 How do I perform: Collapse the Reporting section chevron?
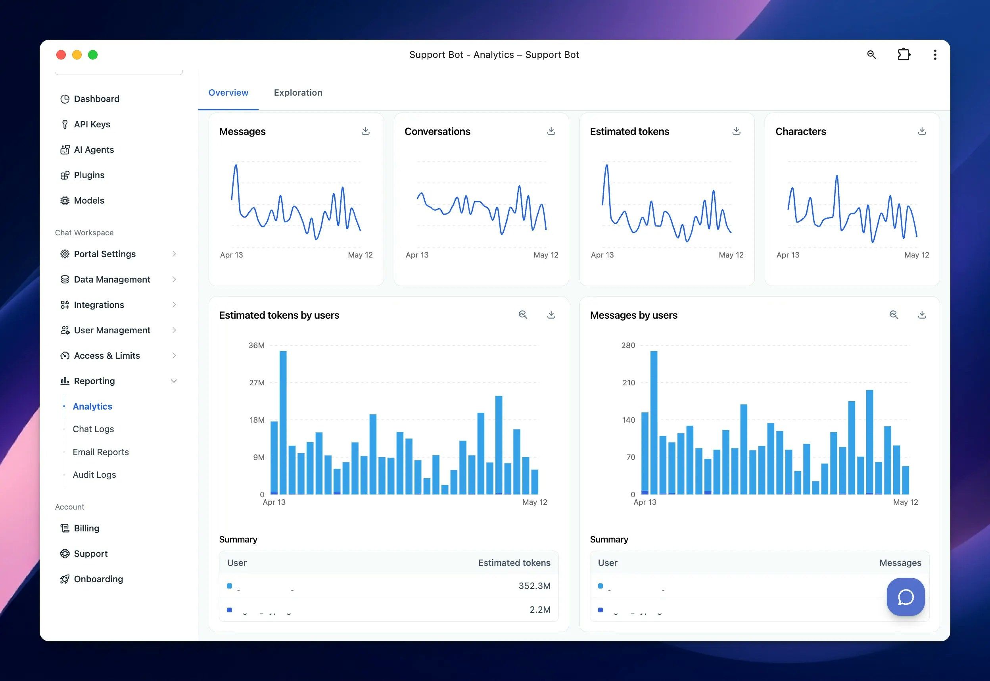tap(174, 381)
